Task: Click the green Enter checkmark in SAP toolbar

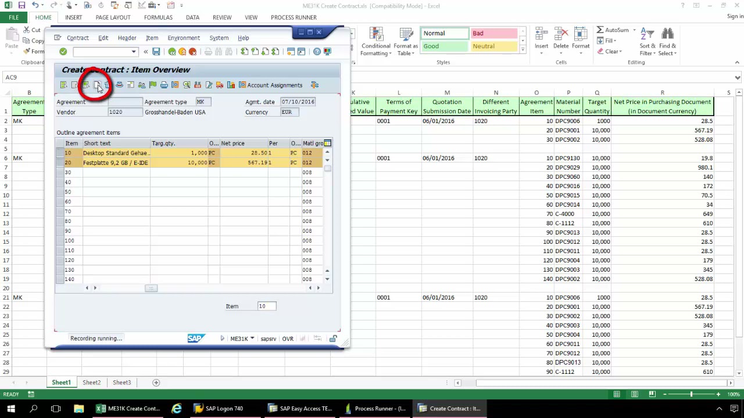Action: (x=63, y=52)
